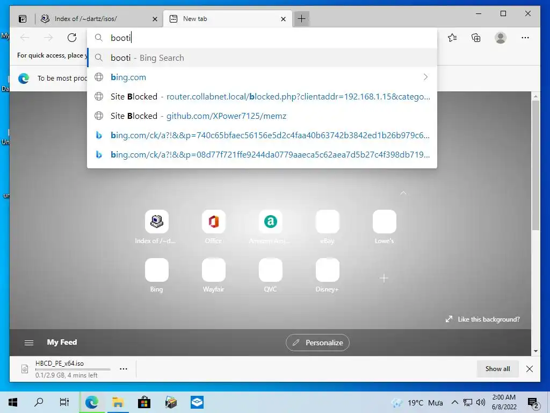This screenshot has width=550, height=413.
Task: Open the Bing quick link tile
Action: pos(156,270)
